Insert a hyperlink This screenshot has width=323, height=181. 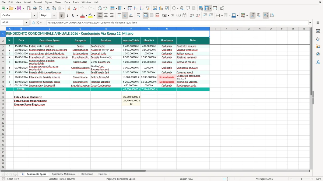click(182, 8)
